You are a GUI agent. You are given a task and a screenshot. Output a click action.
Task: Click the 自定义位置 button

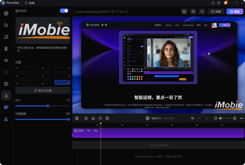43,90
